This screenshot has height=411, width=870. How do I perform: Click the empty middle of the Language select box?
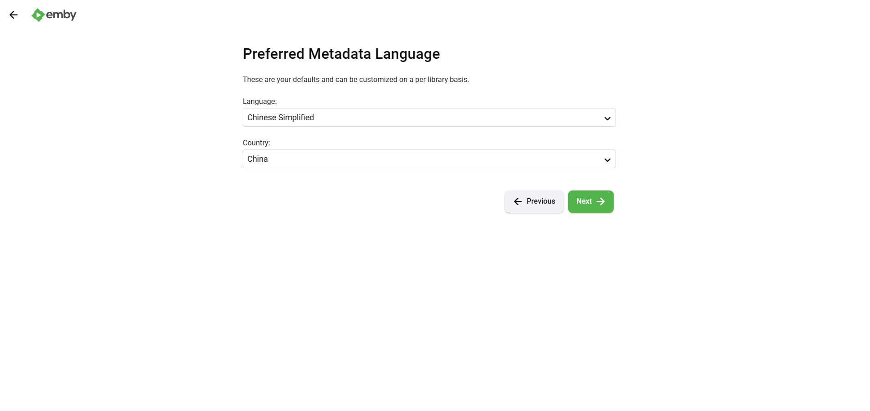[455, 118]
